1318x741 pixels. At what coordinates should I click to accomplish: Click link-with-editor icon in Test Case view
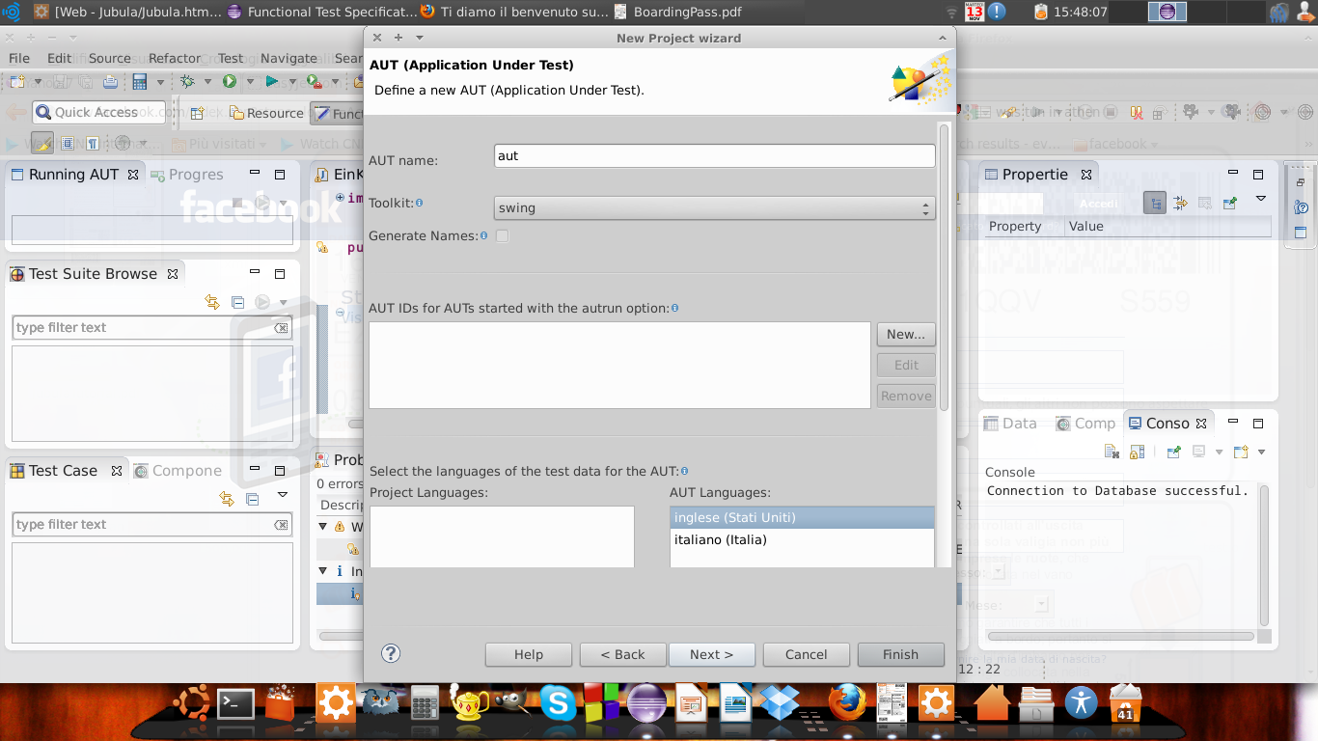click(227, 499)
